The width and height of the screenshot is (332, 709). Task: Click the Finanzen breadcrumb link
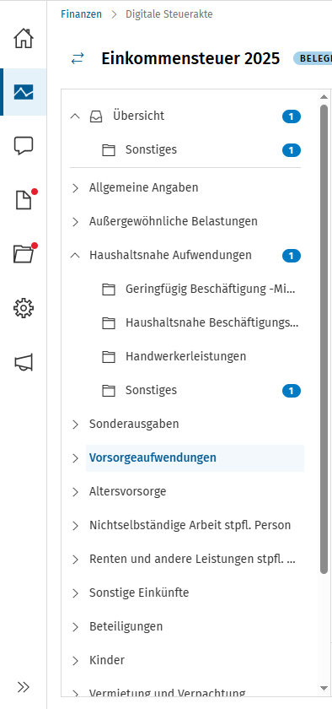coord(81,14)
